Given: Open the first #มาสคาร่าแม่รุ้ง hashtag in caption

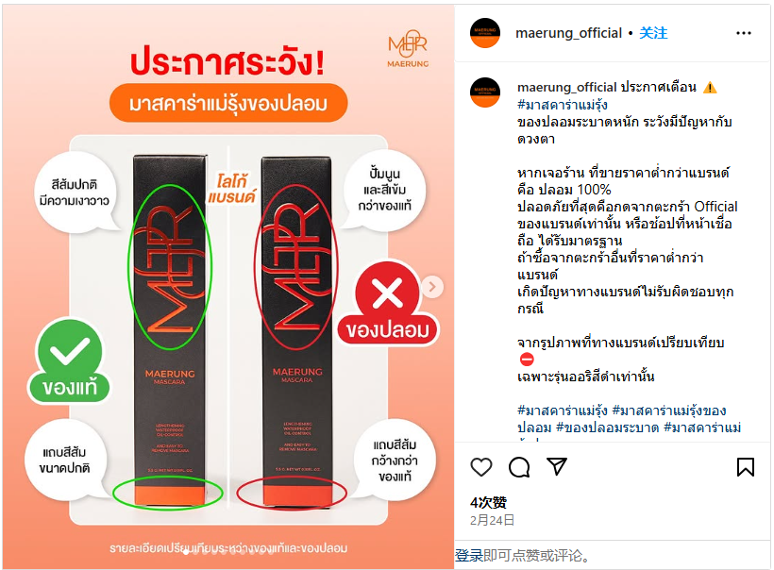Looking at the screenshot, I should point(563,105).
